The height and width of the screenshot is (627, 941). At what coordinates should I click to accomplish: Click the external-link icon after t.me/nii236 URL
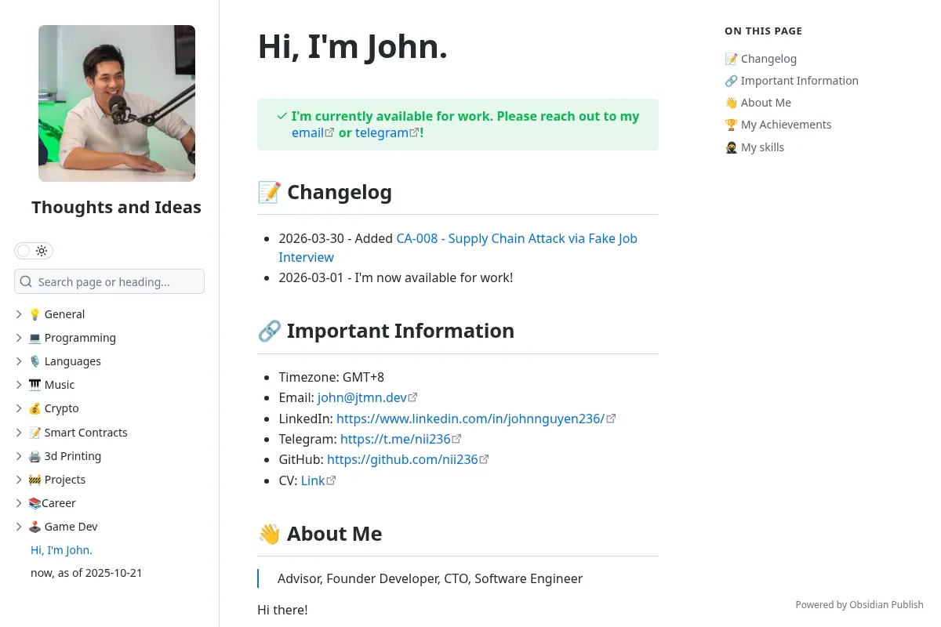tap(457, 439)
